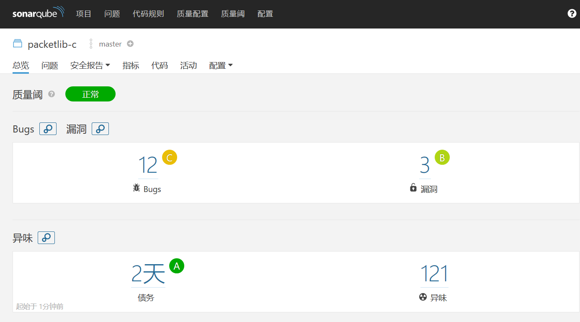The image size is (580, 322).
Task: Click the 2天 technical debt link
Action: click(148, 274)
